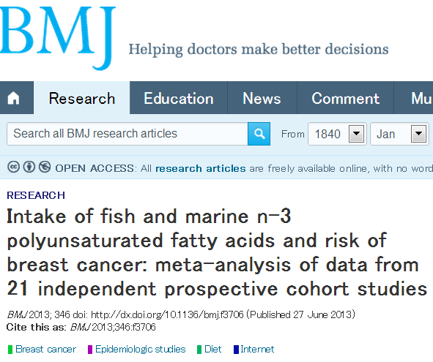Focus the Search all BMJ research articles field
The width and height of the screenshot is (433, 362).
tap(127, 134)
